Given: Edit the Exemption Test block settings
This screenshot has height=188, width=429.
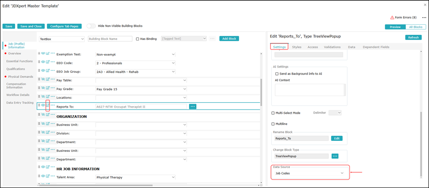Looking at the screenshot, I should coord(48,54).
